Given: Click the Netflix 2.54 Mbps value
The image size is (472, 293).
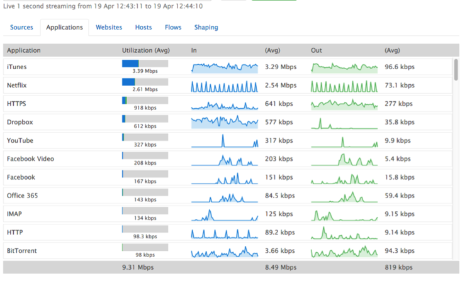Looking at the screenshot, I should pyautogui.click(x=281, y=85).
